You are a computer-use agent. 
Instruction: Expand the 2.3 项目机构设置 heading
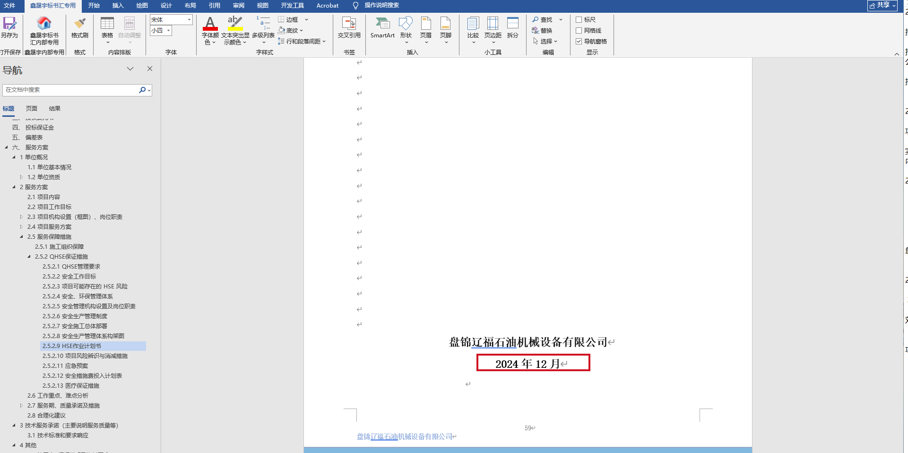coord(21,217)
